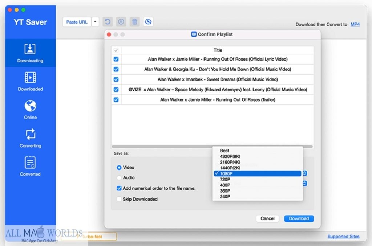Toggle the select-all checkbox in Title header
The width and height of the screenshot is (372, 246).
pos(116,50)
